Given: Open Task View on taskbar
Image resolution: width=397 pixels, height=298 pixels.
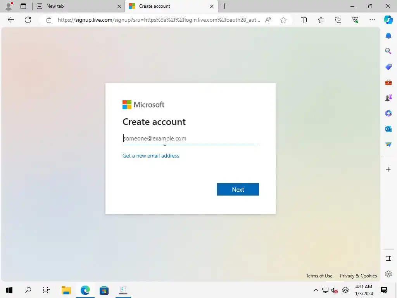Looking at the screenshot, I should (x=47, y=290).
